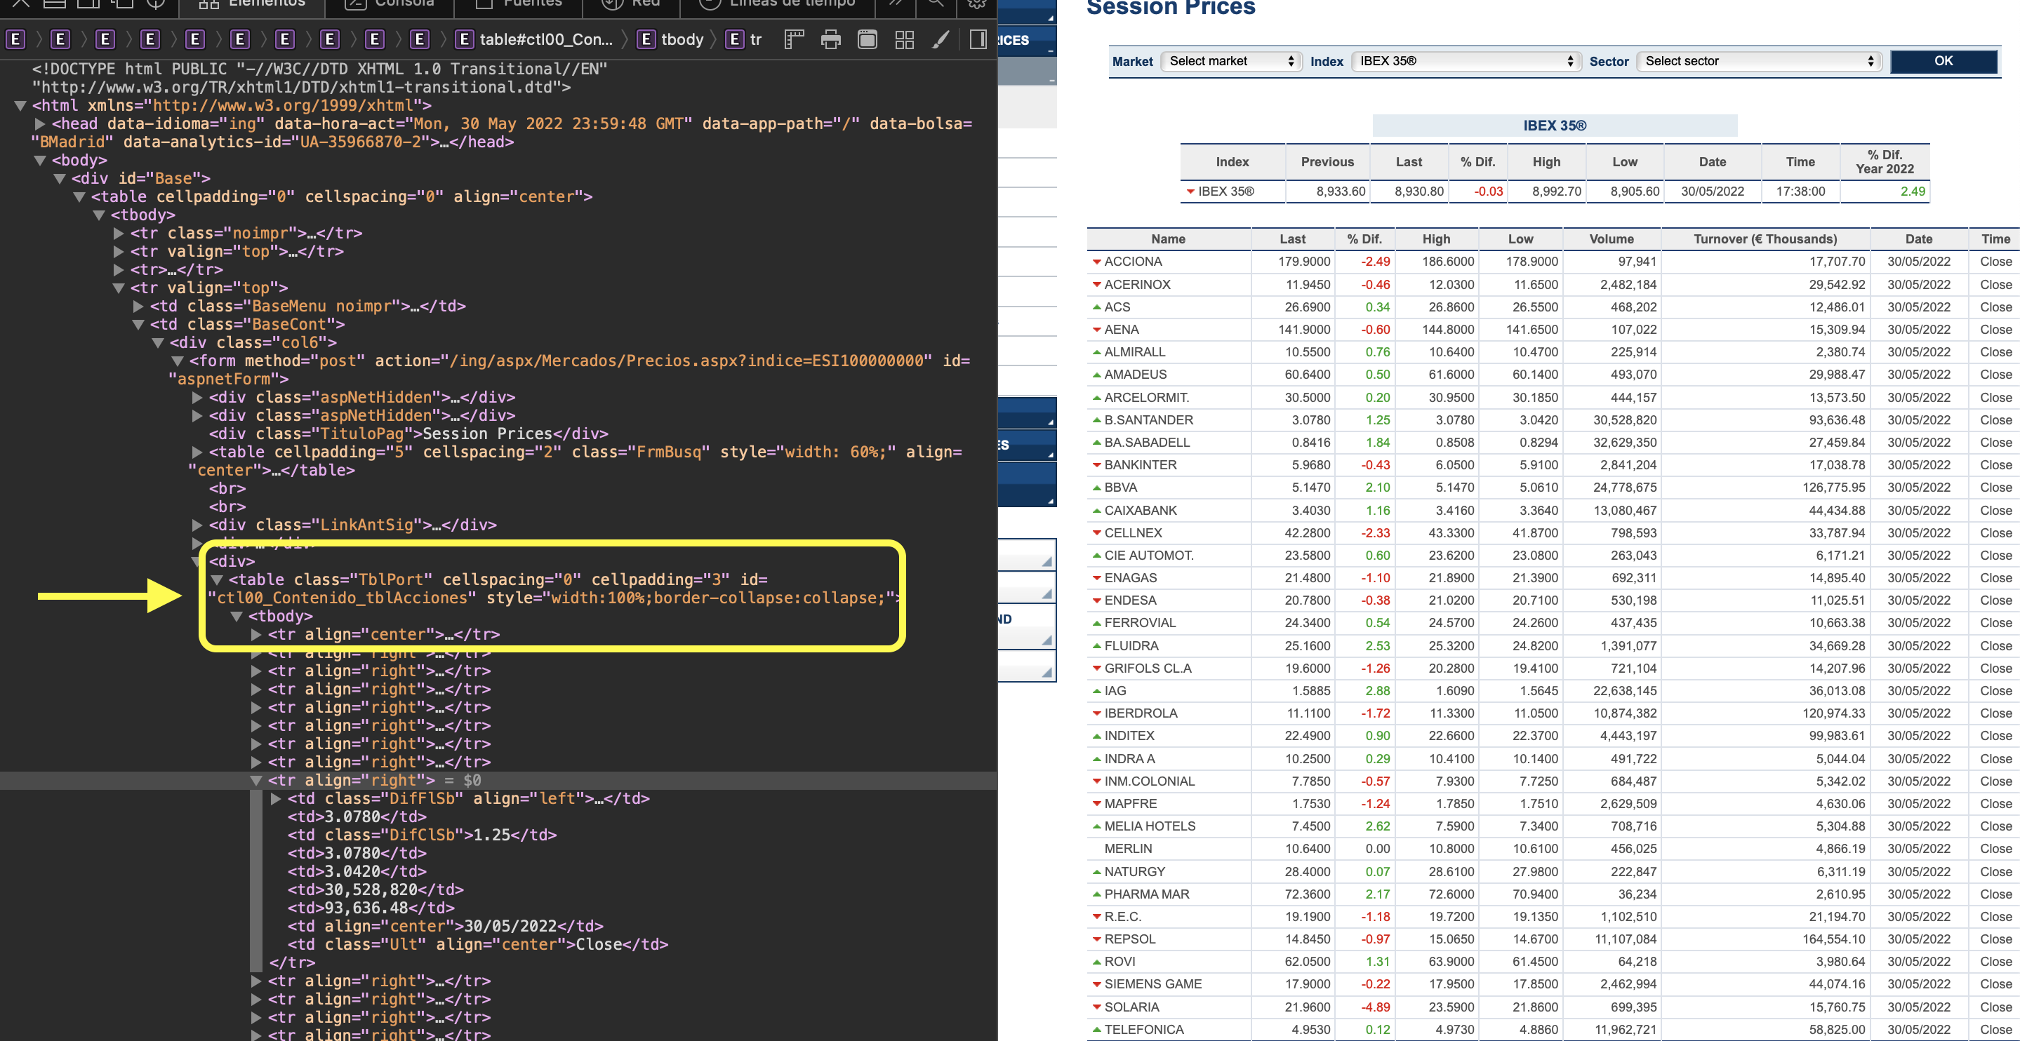Select the td 93,636.48 DOM line

point(371,908)
